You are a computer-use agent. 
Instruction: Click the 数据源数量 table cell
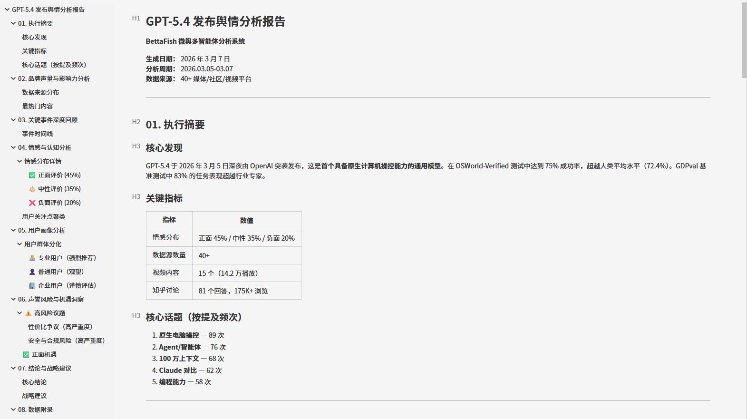tap(169, 255)
